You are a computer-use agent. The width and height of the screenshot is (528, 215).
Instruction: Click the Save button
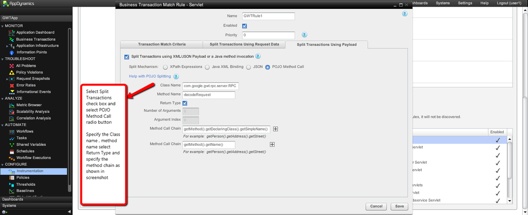pos(400,206)
